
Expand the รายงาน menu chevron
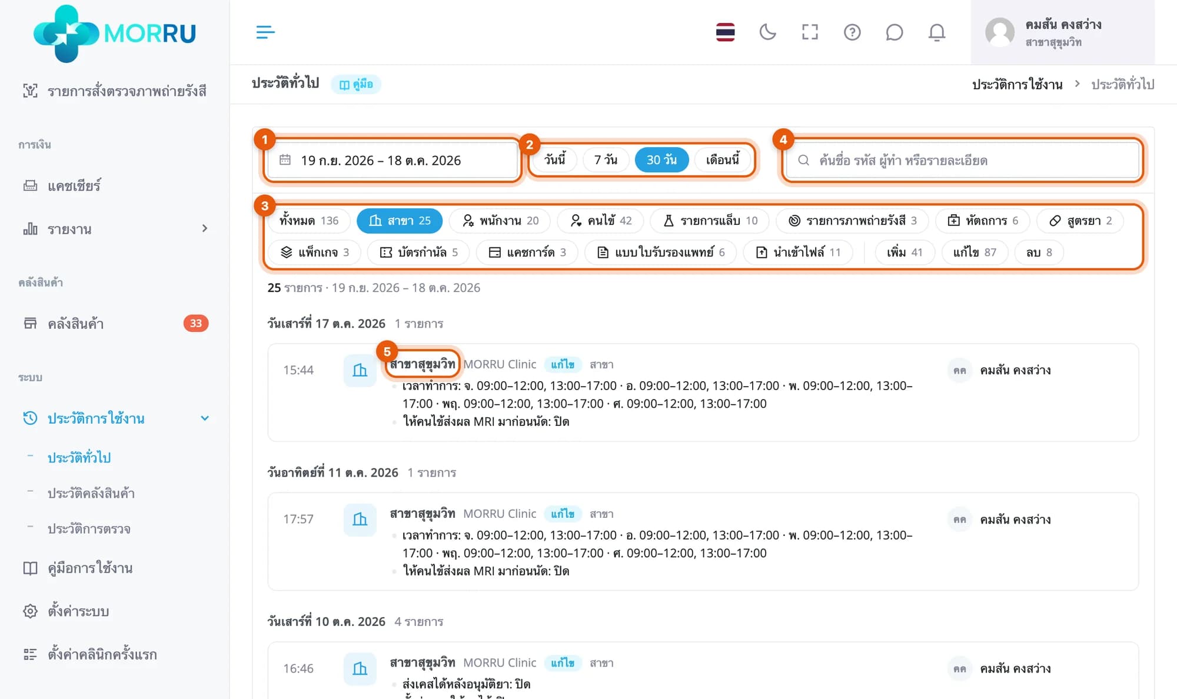click(204, 228)
